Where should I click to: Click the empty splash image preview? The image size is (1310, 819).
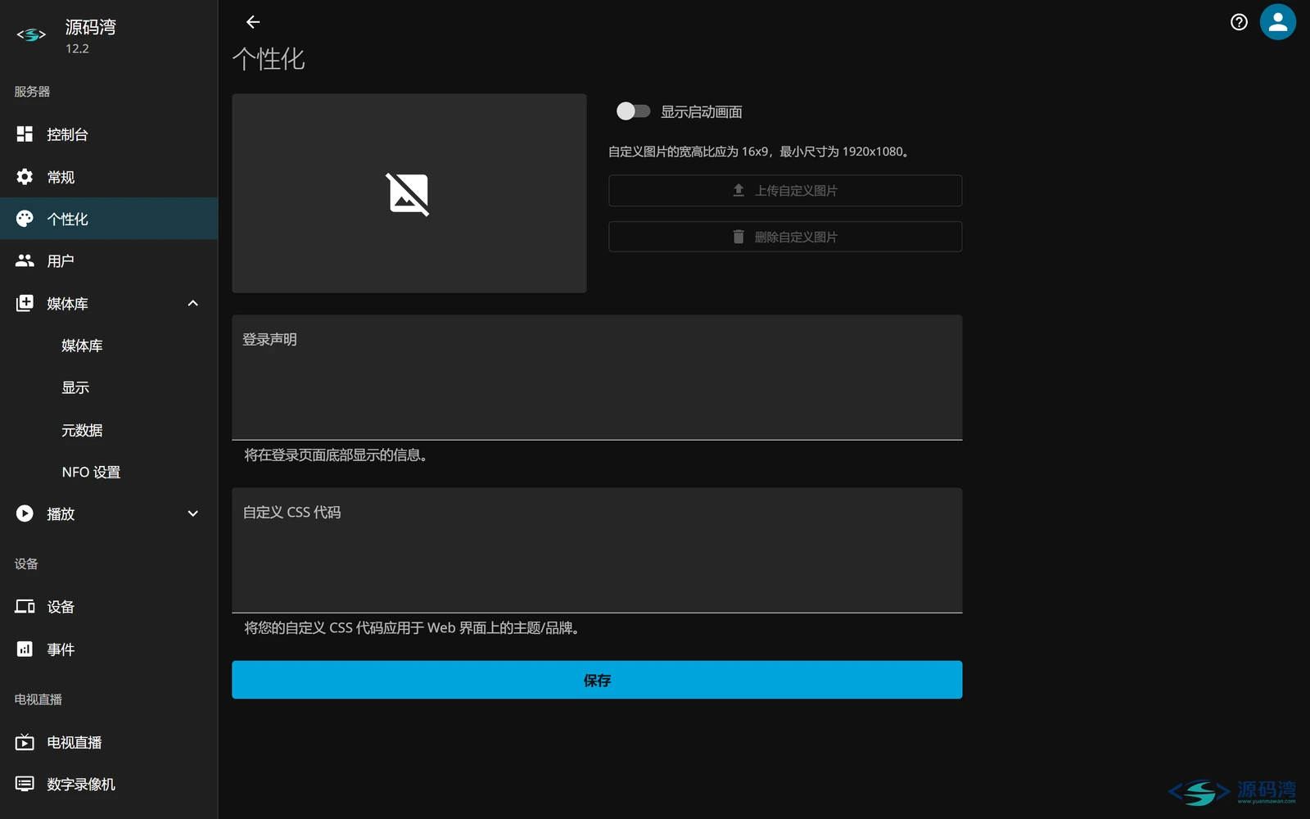point(409,193)
